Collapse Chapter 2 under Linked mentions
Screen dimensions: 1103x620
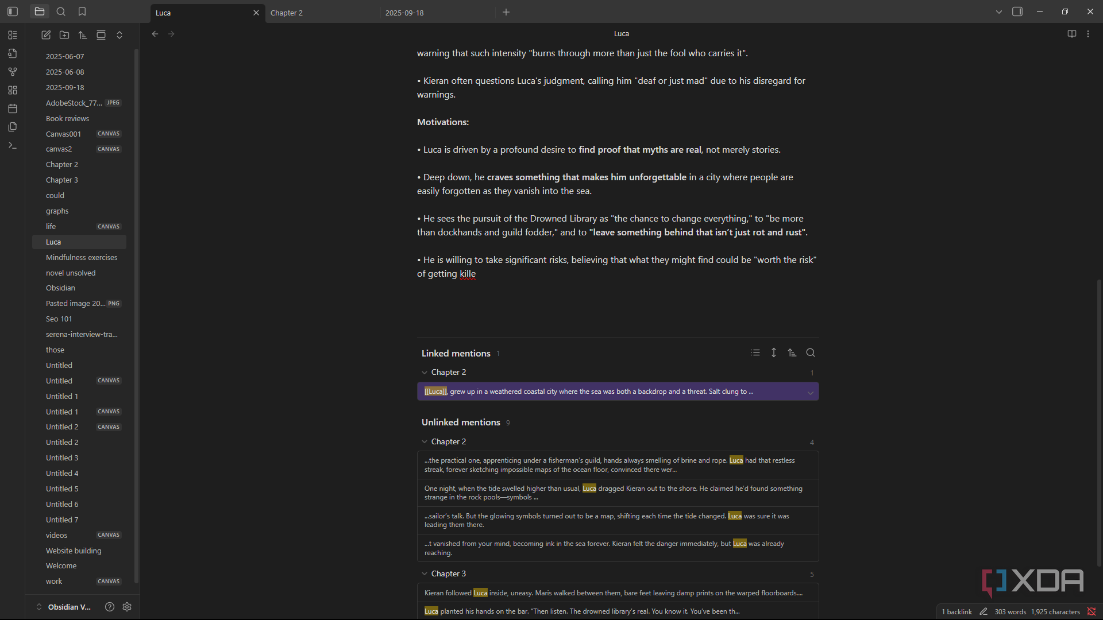pyautogui.click(x=425, y=373)
